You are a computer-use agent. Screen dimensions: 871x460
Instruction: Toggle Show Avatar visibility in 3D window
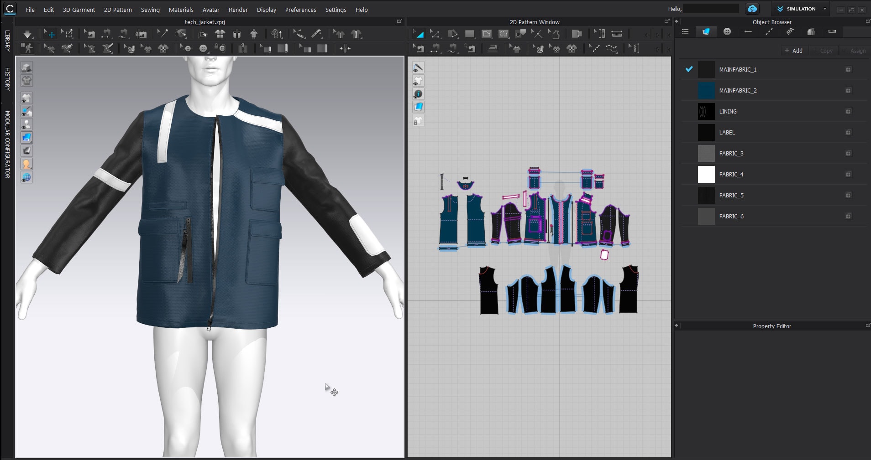26,124
